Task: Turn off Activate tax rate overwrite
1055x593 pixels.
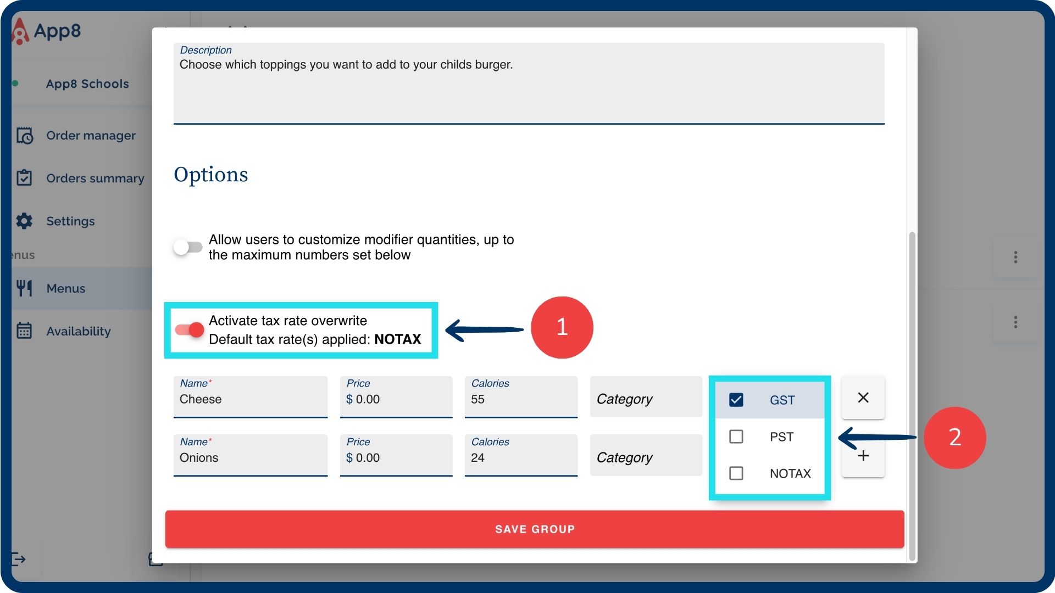Action: pos(190,329)
